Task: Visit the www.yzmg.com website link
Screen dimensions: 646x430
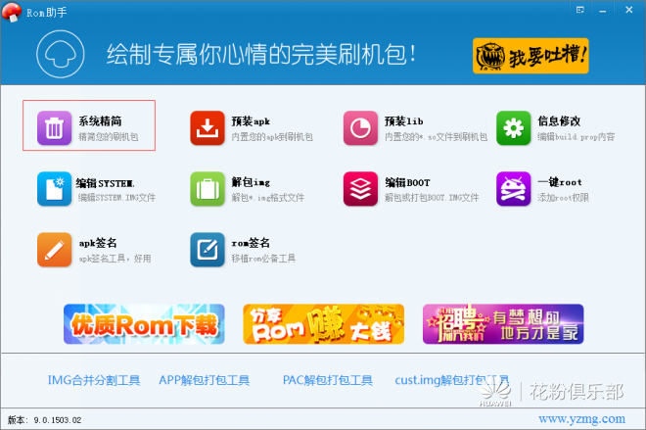Action: pyautogui.click(x=581, y=419)
